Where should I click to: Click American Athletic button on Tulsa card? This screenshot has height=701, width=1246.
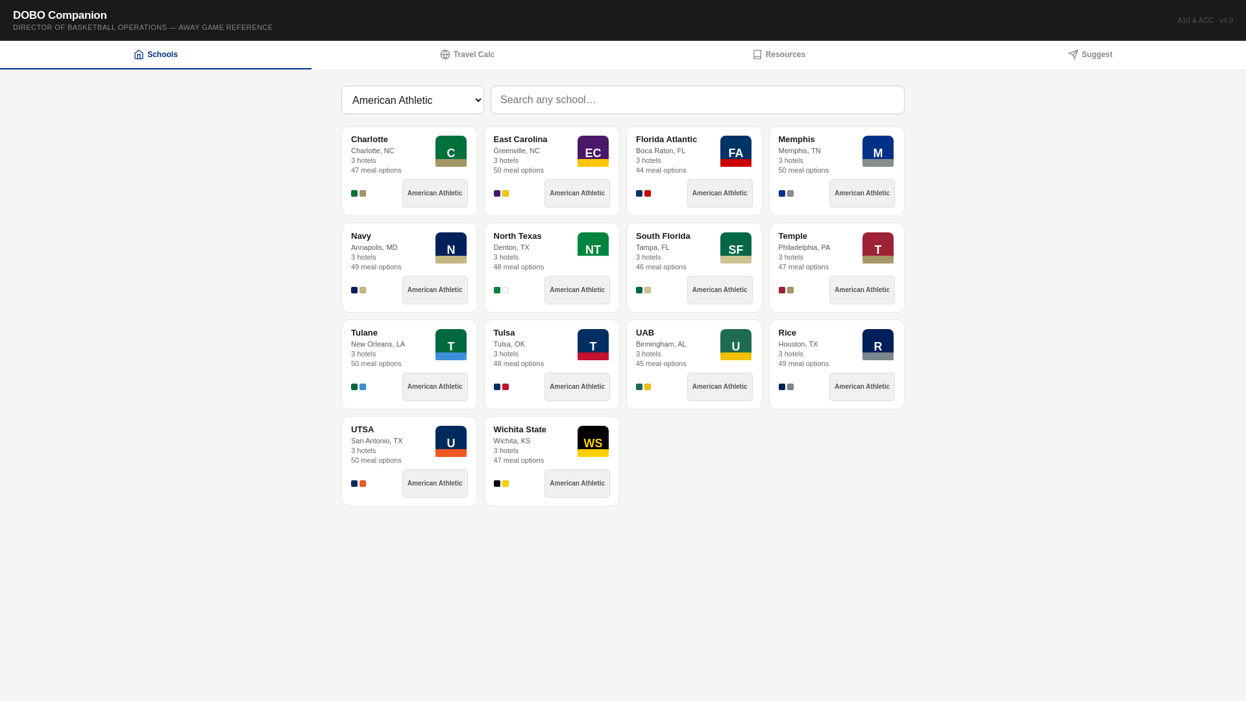(x=577, y=387)
